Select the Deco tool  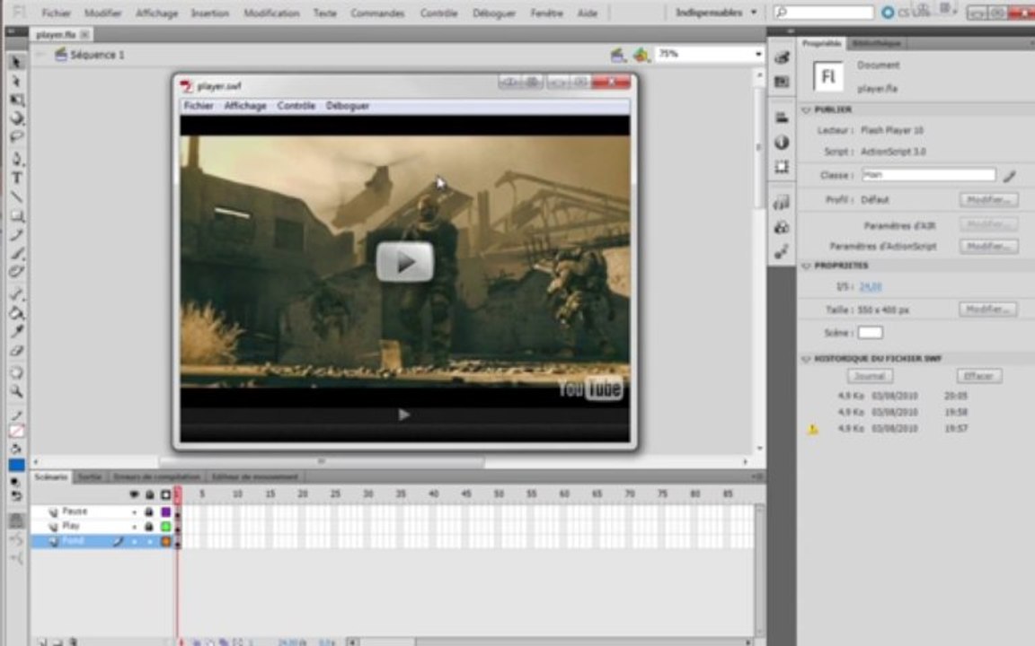click(16, 272)
